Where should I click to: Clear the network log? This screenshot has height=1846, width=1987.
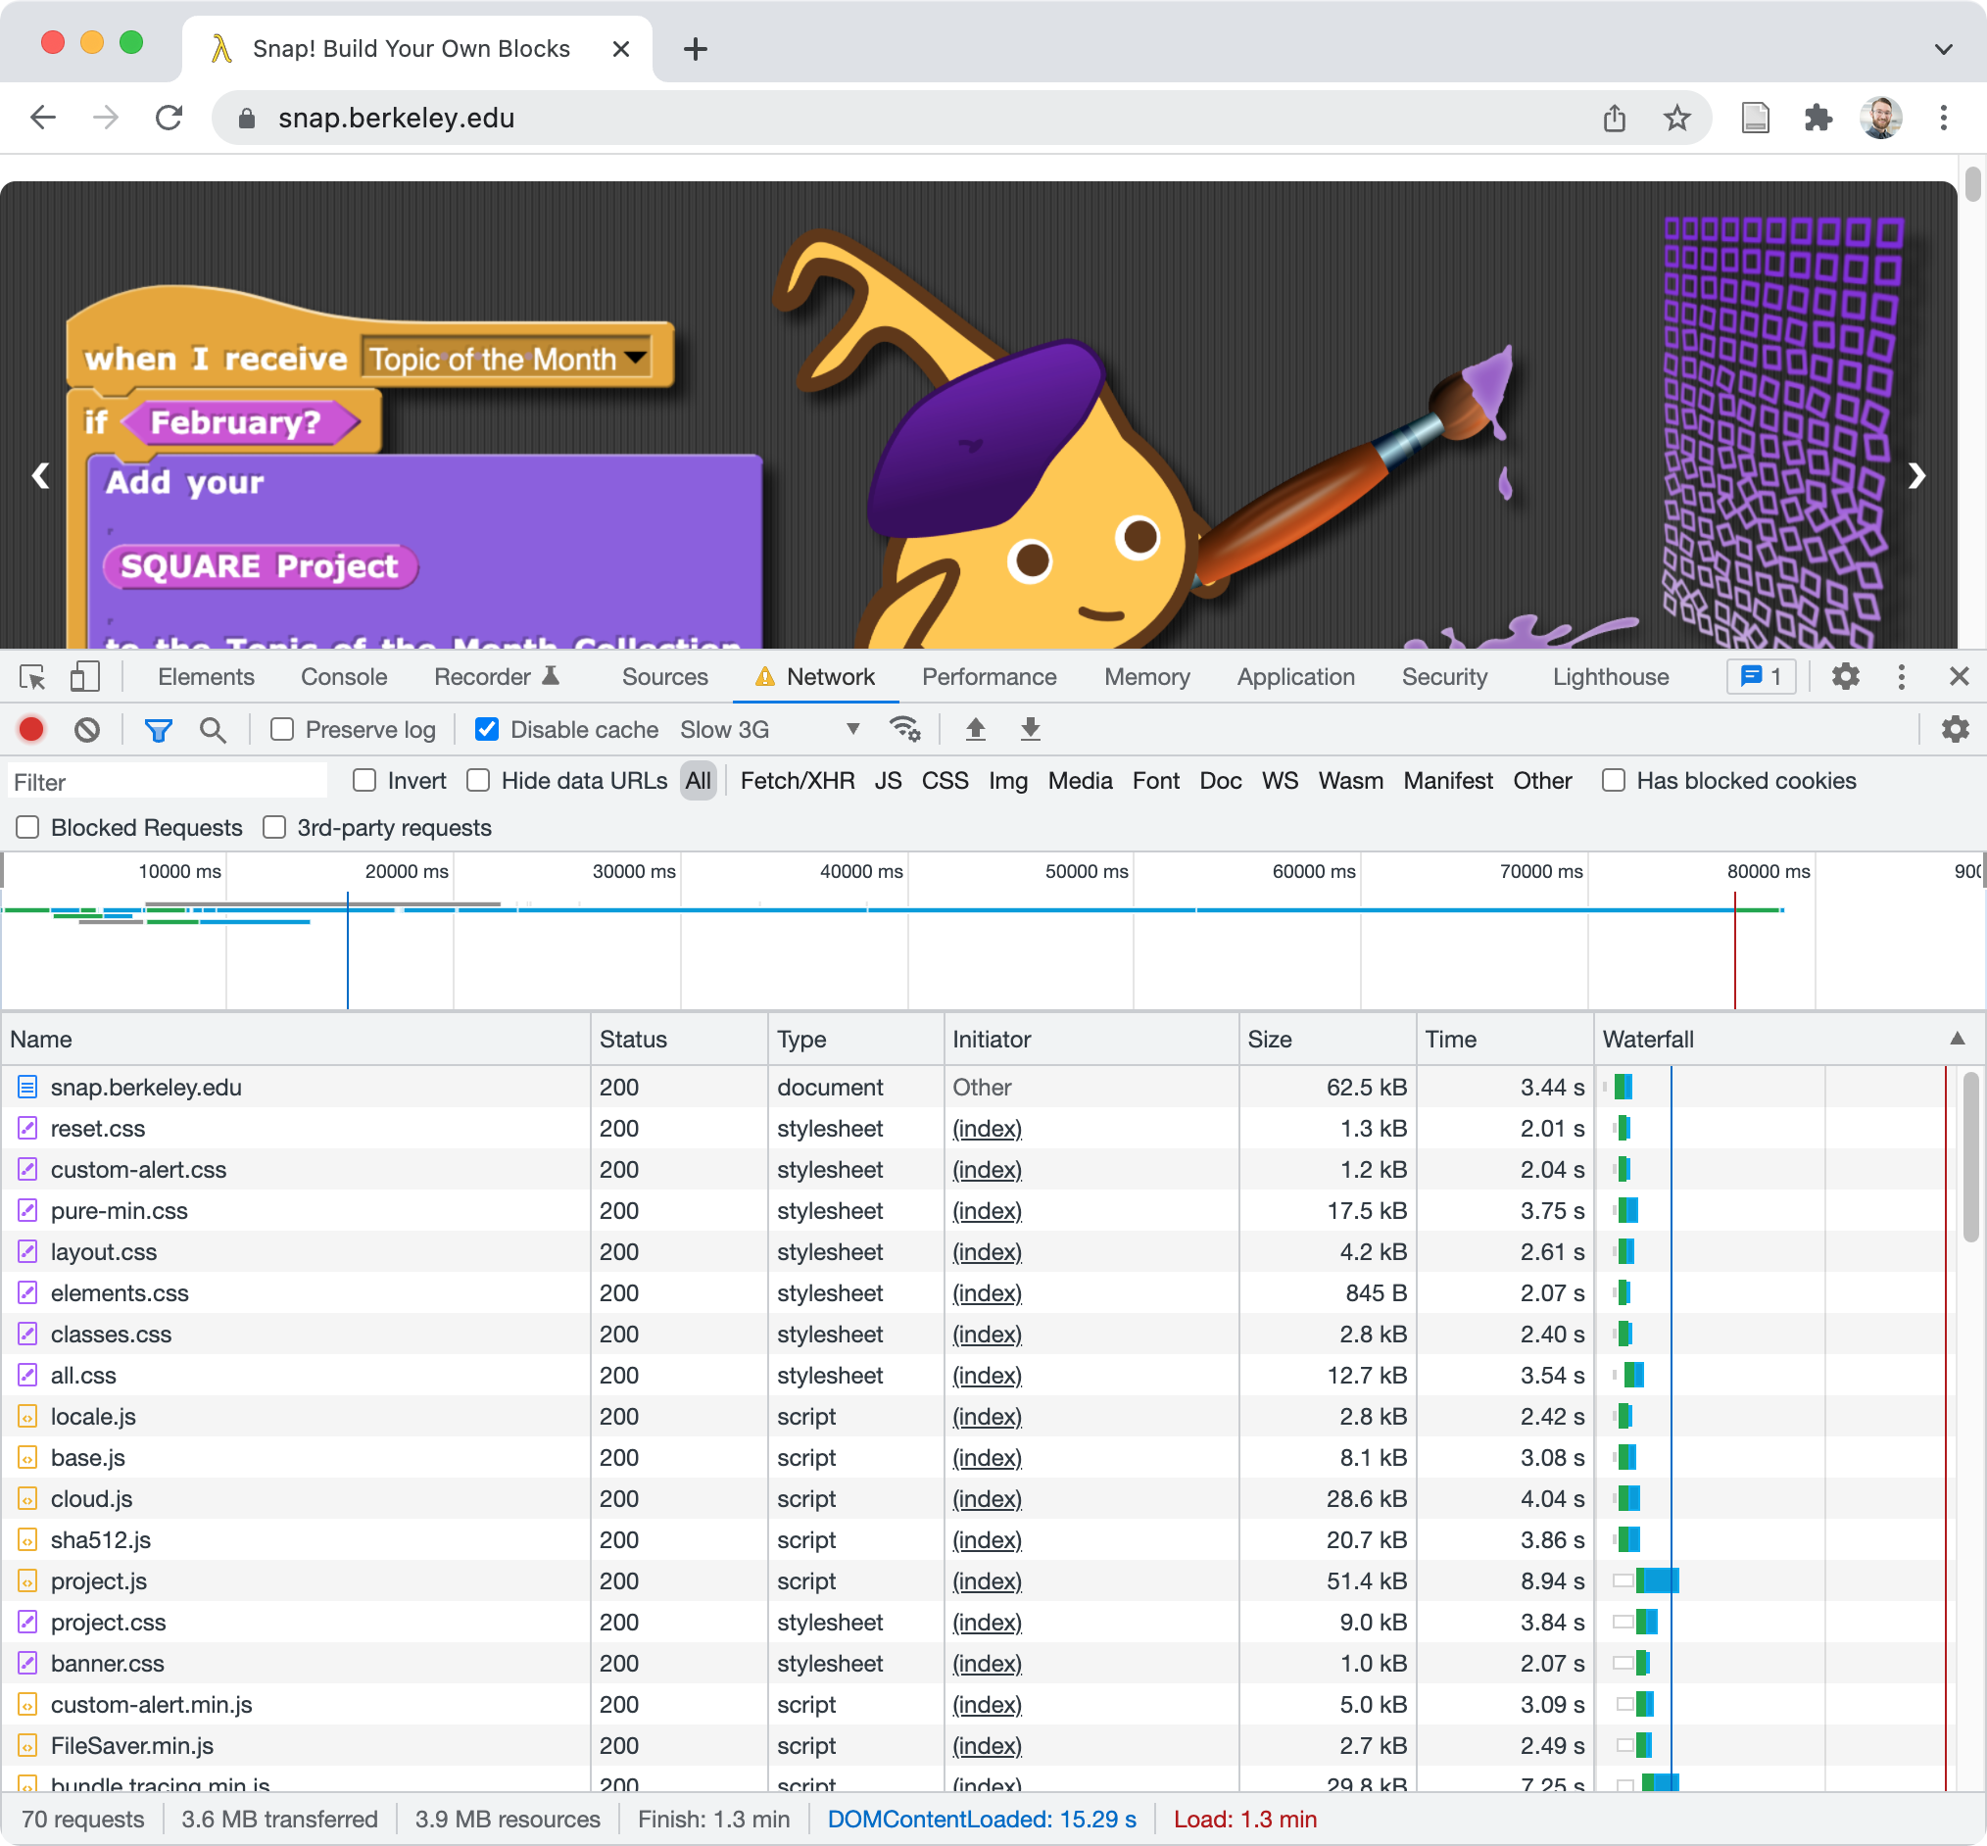click(x=87, y=729)
